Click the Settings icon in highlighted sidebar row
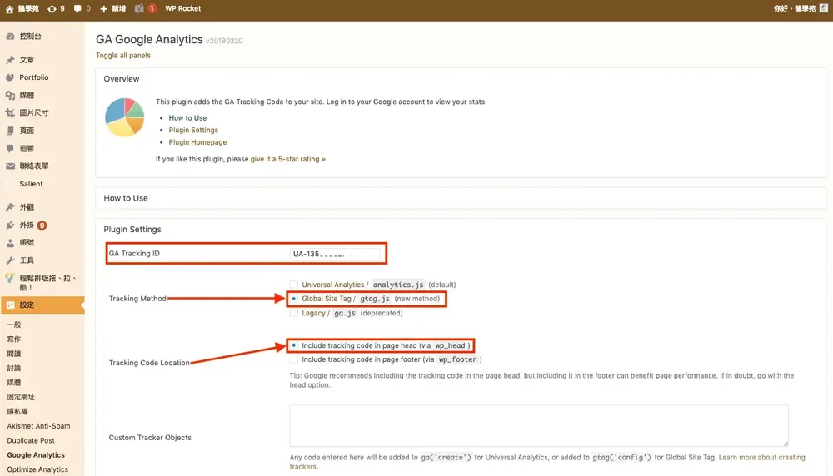This screenshot has width=833, height=476. pos(10,305)
